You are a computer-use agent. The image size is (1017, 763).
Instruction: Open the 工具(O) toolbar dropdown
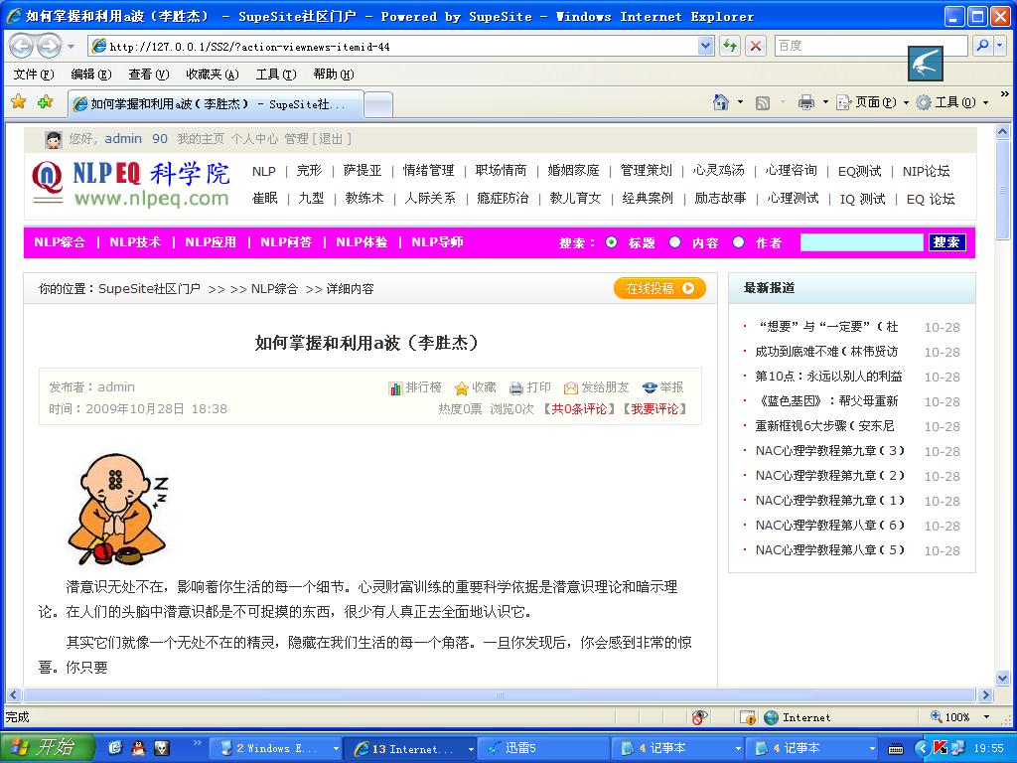[952, 102]
